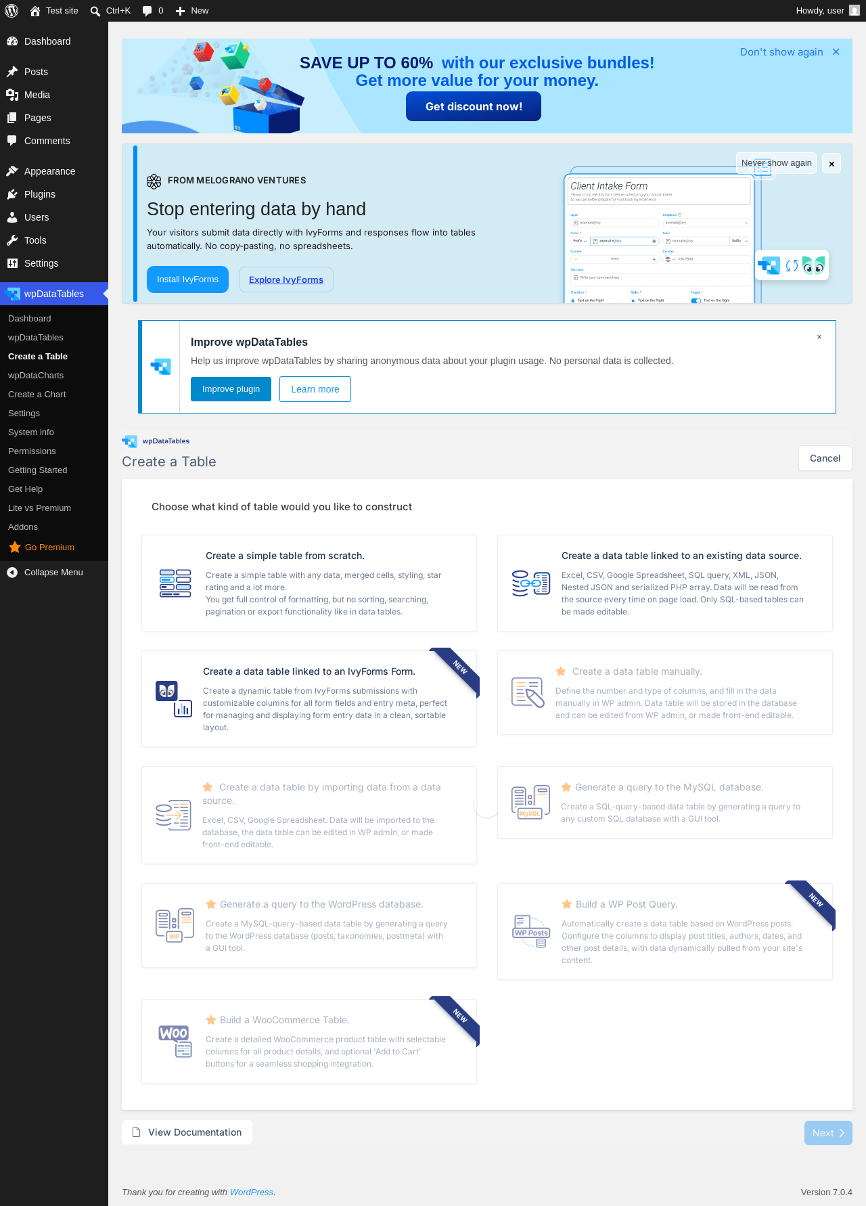Click the Tools wrench icon
866x1206 pixels.
click(12, 240)
